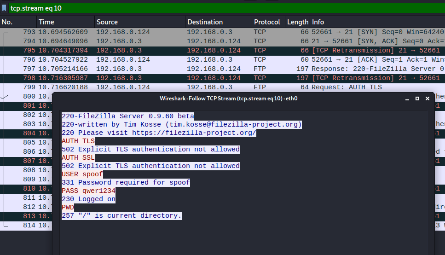Click the 220-FileZilla Server 0.9.60 beta line
Viewport: 445px width, 255px height.
pyautogui.click(x=128, y=116)
